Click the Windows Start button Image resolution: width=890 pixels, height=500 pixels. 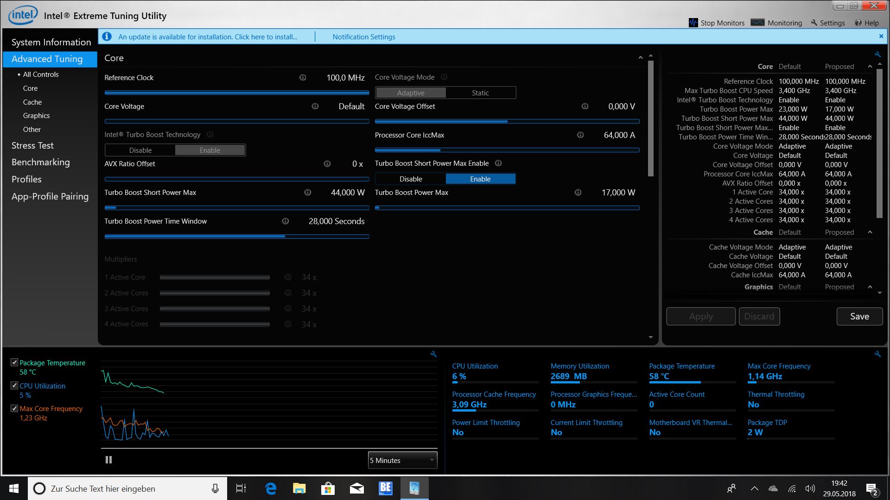point(14,488)
